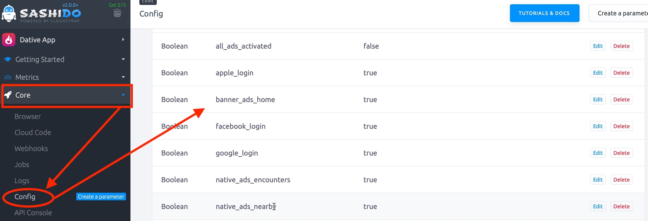Viewport: 648px width, 221px height.
Task: Open the Jobs sidebar item
Action: point(22,164)
